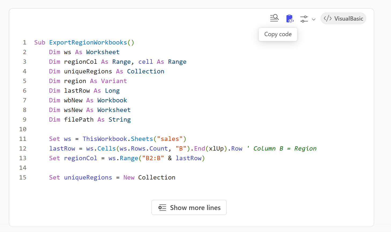Click the filePath variable on line 9
This screenshot has height=232, width=391.
tap(79, 120)
